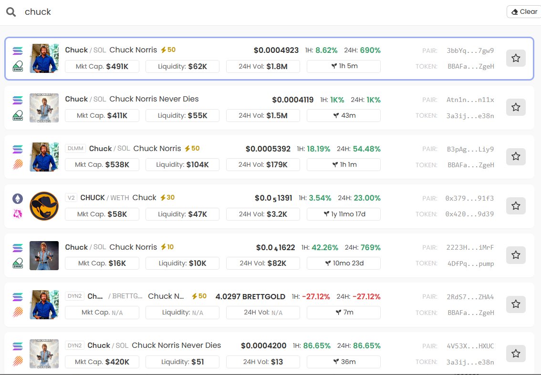This screenshot has height=375, width=541.
Task: Click the swap DEX icon in $16K row
Action: [x=18, y=263]
